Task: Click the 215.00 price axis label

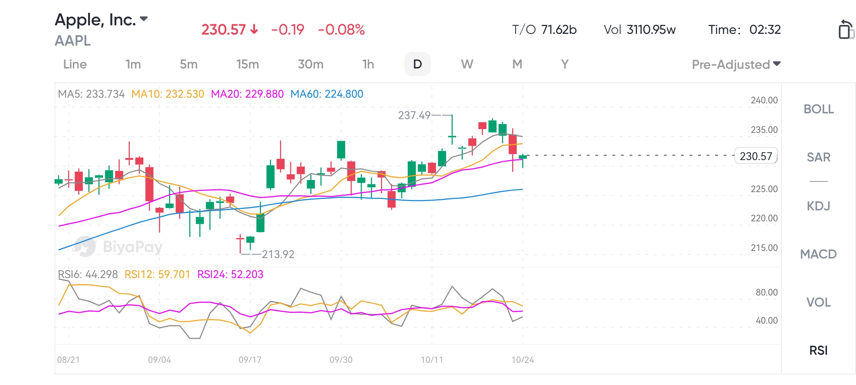Action: (x=764, y=248)
